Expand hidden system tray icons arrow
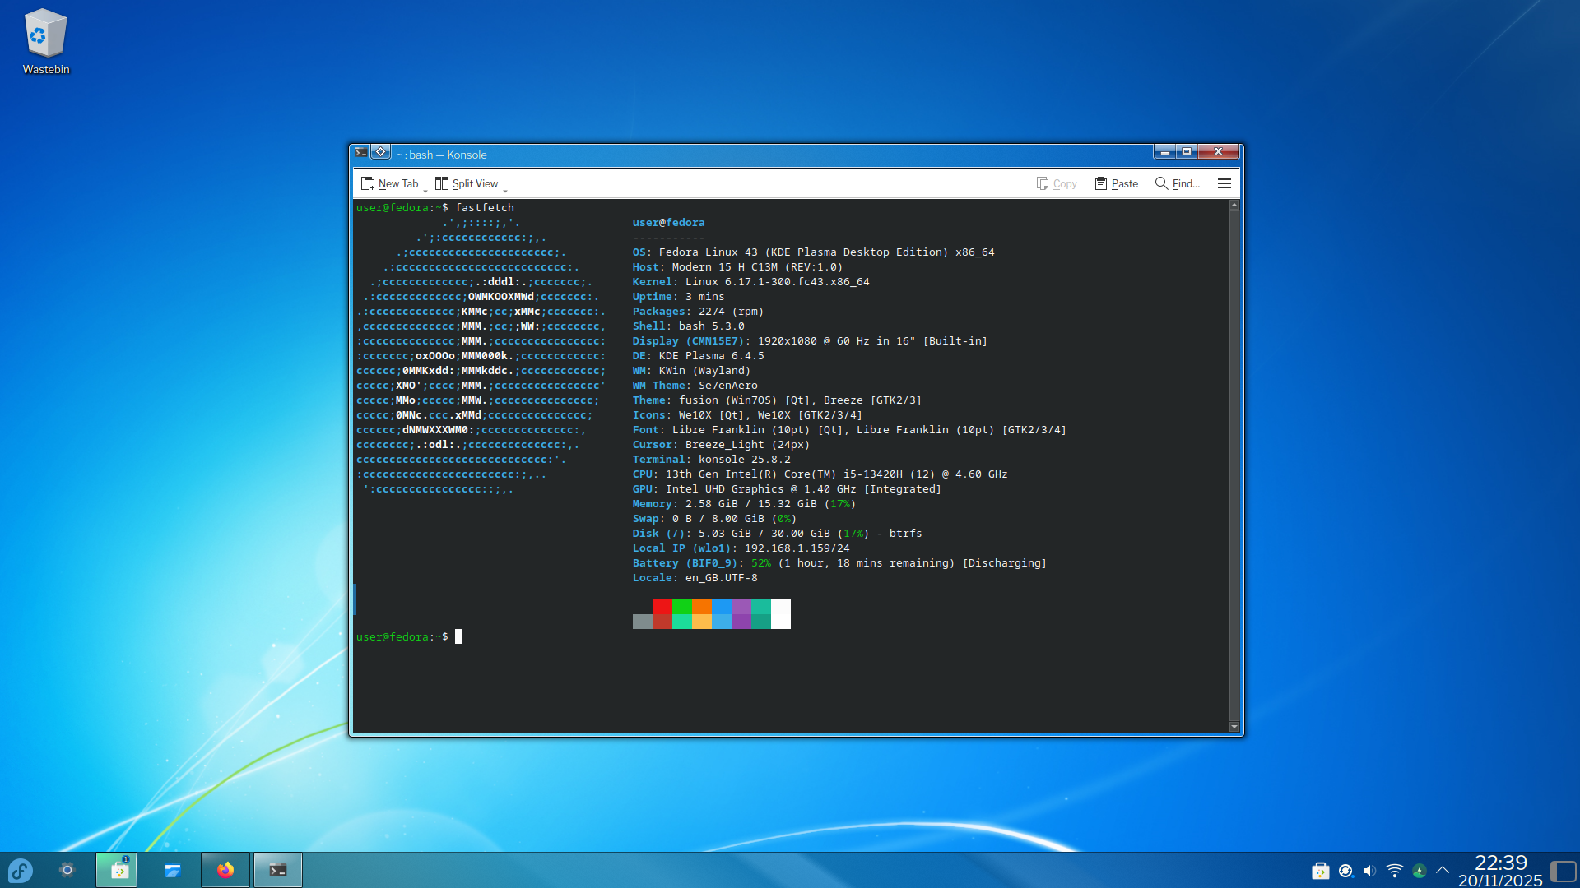The height and width of the screenshot is (888, 1580). coord(1443,870)
